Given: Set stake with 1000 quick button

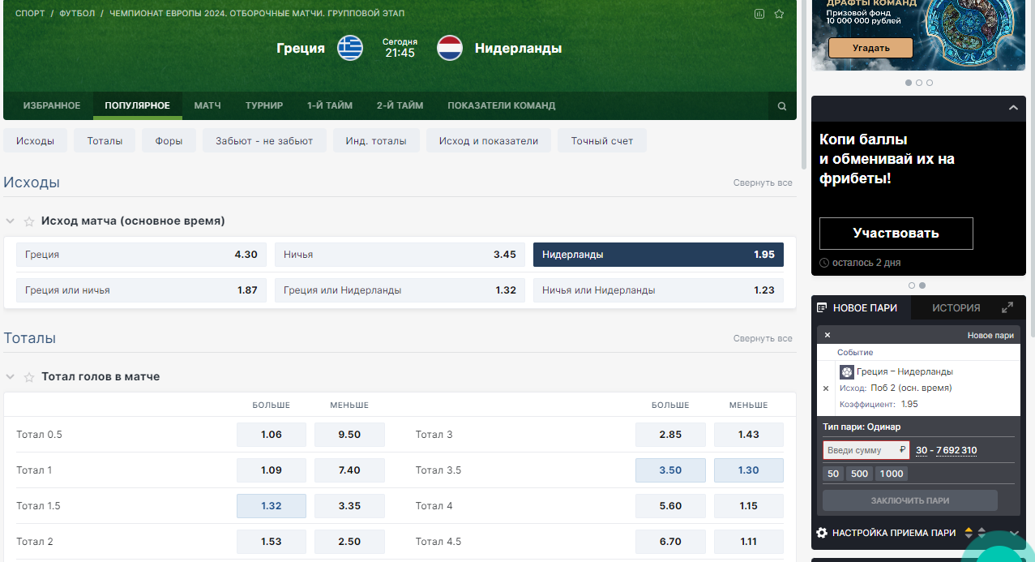Looking at the screenshot, I should coord(892,474).
